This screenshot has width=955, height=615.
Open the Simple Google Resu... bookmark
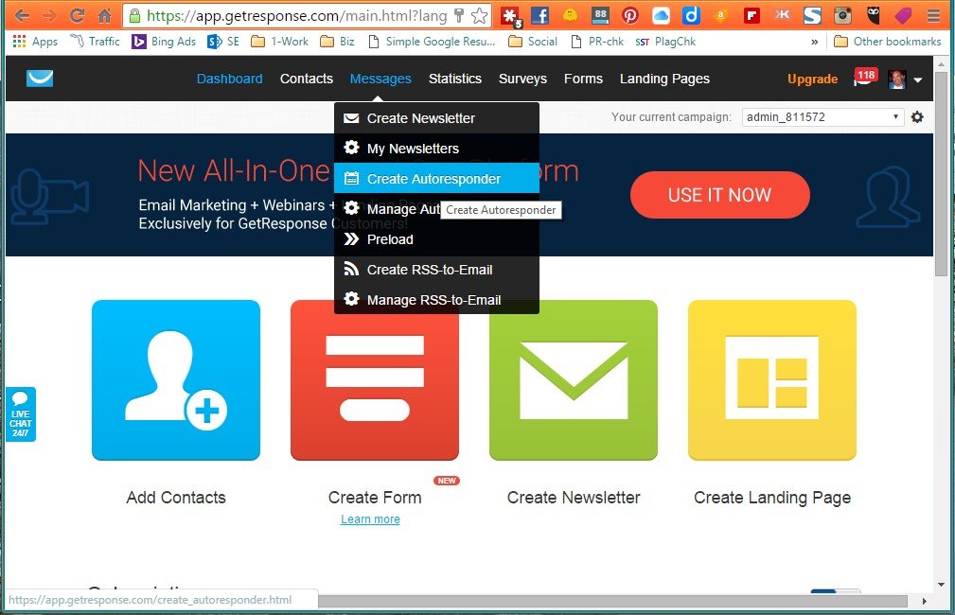click(433, 42)
